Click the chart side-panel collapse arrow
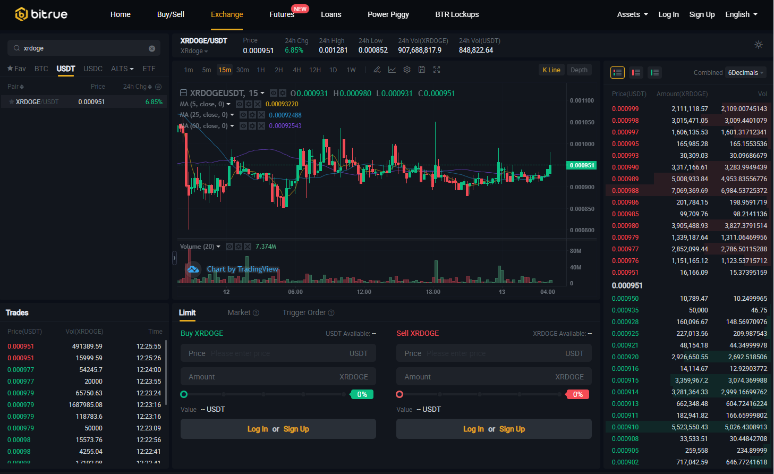This screenshot has width=774, height=474. [x=174, y=258]
